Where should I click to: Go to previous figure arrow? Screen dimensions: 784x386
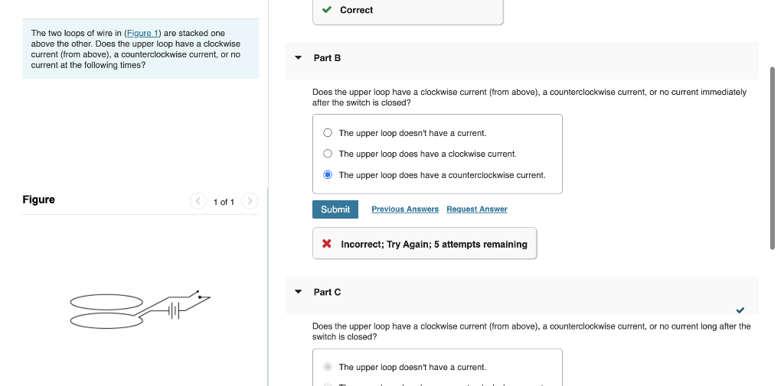point(198,201)
